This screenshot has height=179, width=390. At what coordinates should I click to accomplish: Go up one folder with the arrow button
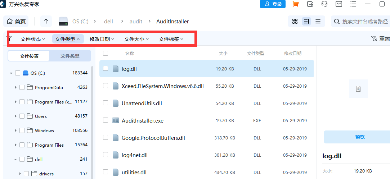click(46, 21)
